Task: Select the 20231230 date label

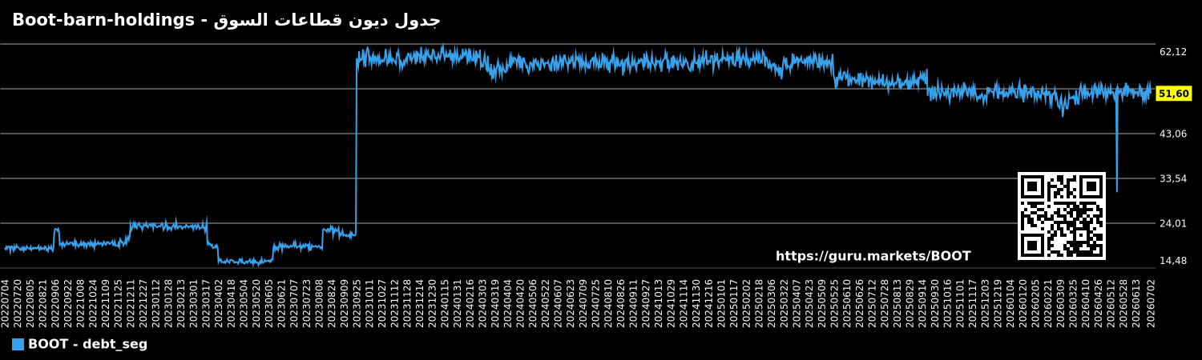Action: click(433, 302)
